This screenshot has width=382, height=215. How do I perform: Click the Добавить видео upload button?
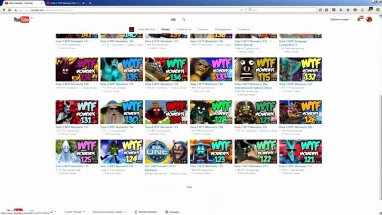(340, 20)
